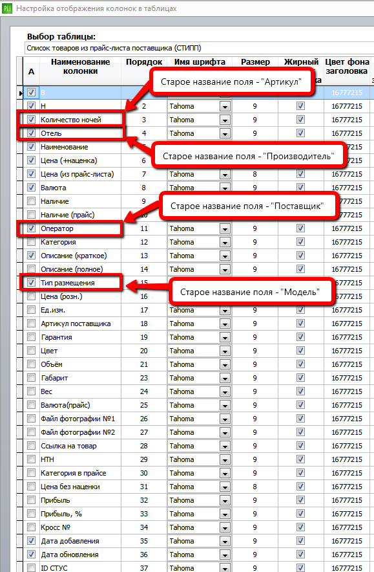Select the Тип размещения column name cell

[80, 283]
